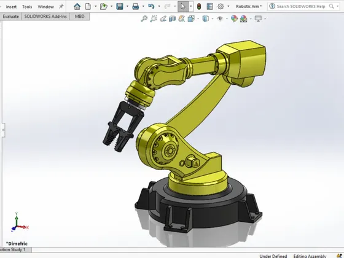Expand Hide/Show Items dropdown arrow

[227, 19]
